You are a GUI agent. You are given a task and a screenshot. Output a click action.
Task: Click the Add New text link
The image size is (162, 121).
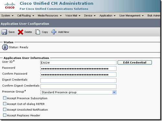point(64,32)
